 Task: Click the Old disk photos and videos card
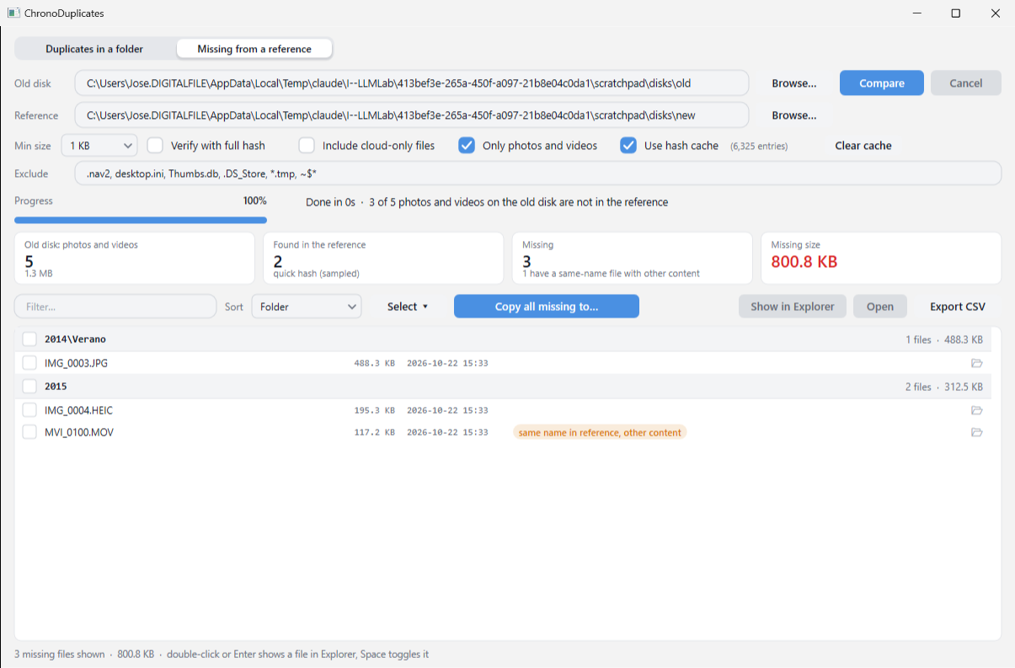point(135,259)
